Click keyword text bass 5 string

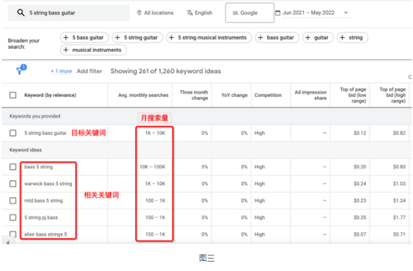point(39,167)
